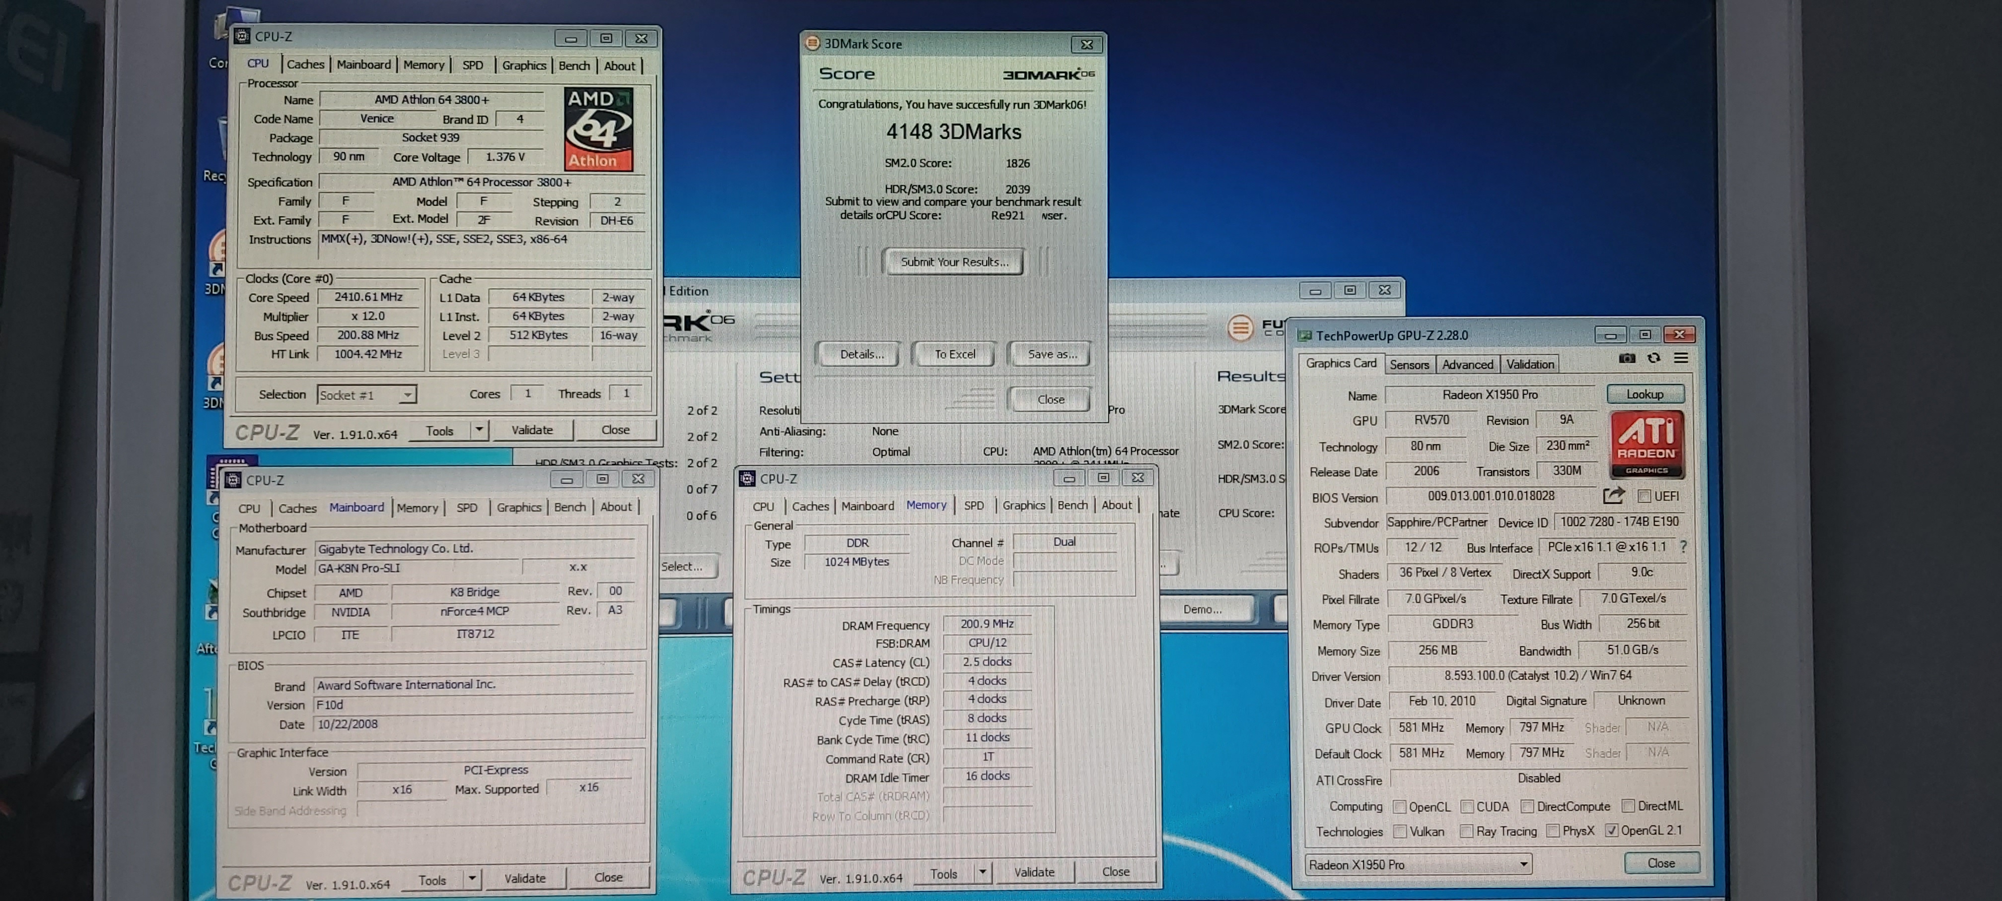Click the To Excel button
2002x901 pixels.
pyautogui.click(x=954, y=354)
